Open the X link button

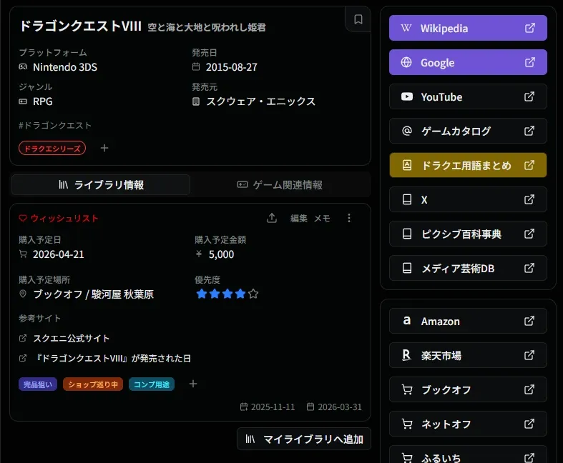click(x=468, y=199)
